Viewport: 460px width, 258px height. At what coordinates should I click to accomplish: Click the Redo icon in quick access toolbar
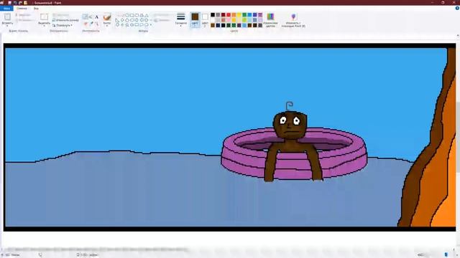[x=20, y=3]
